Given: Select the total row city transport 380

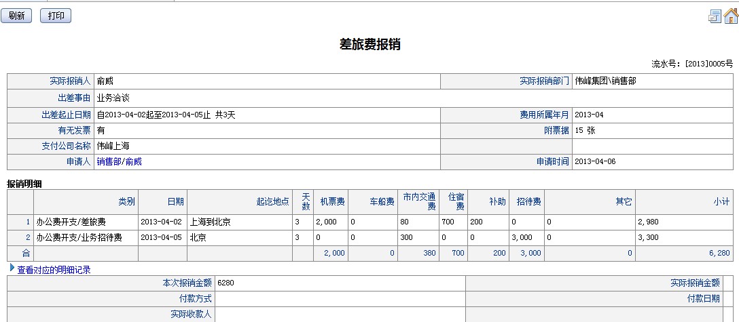Looking at the screenshot, I should click(429, 253).
